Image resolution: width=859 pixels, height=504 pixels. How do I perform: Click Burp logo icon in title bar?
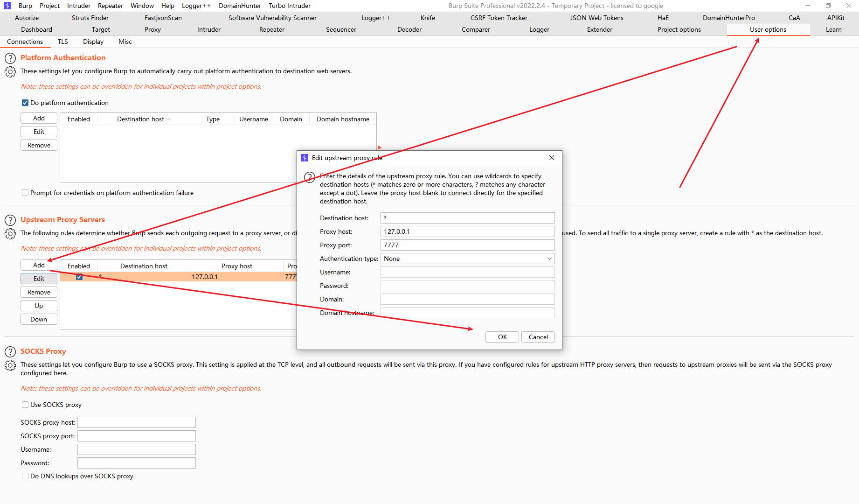(7, 6)
